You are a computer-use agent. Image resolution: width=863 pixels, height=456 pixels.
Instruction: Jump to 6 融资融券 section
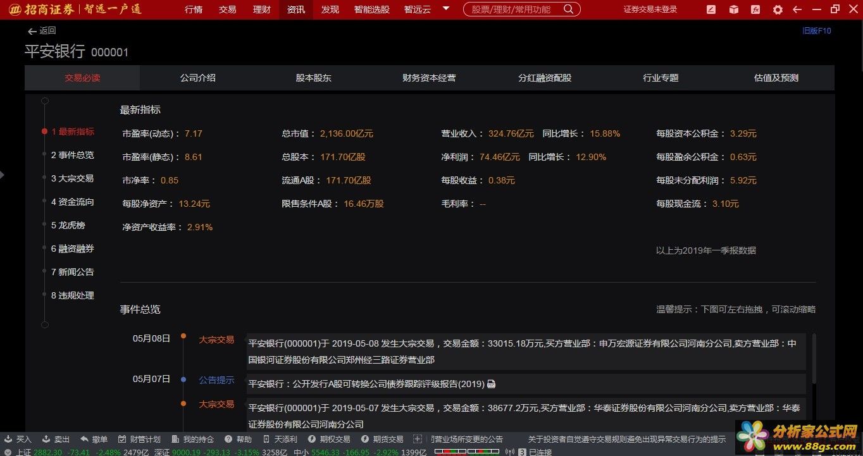pyautogui.click(x=73, y=249)
